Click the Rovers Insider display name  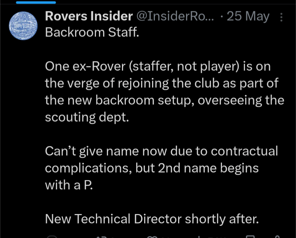[89, 16]
